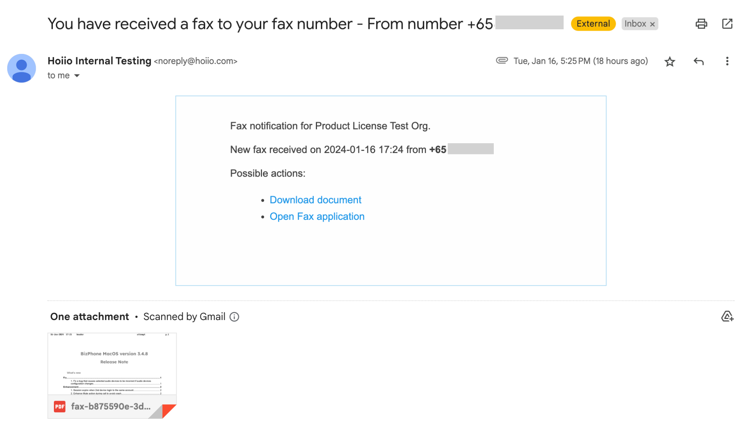The height and width of the screenshot is (447, 741).
Task: Click the paperclip attachment indicator
Action: click(501, 60)
